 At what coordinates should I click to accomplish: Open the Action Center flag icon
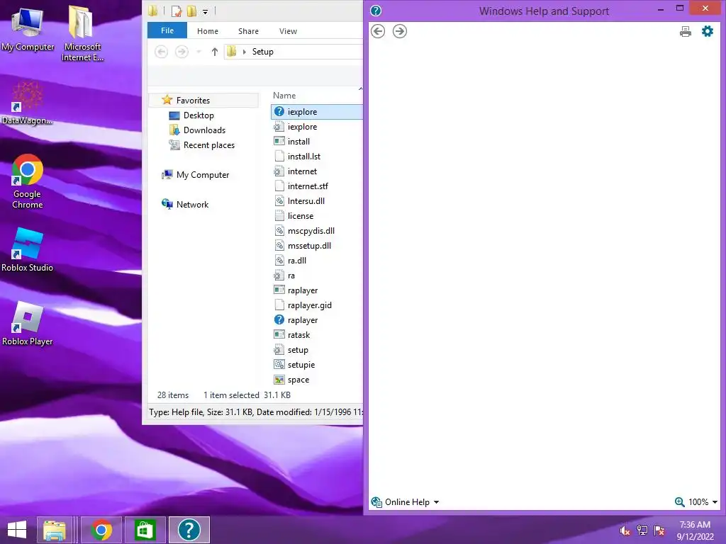click(659, 531)
